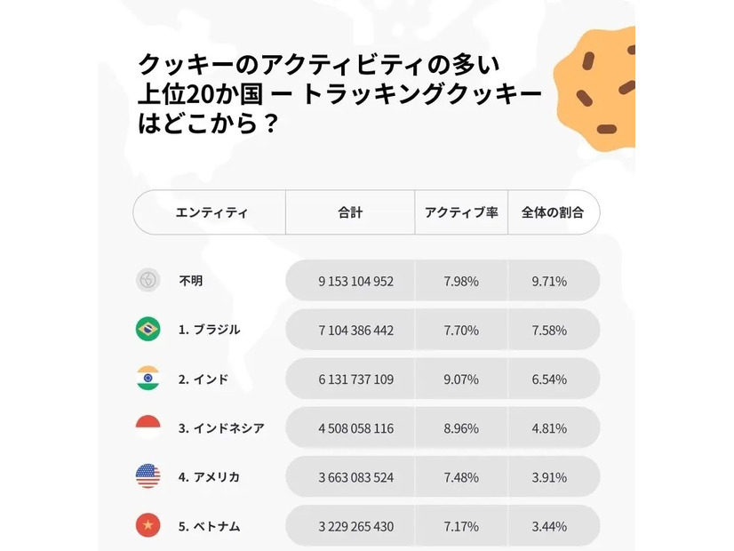Click the 3.91% share cell

(x=549, y=476)
